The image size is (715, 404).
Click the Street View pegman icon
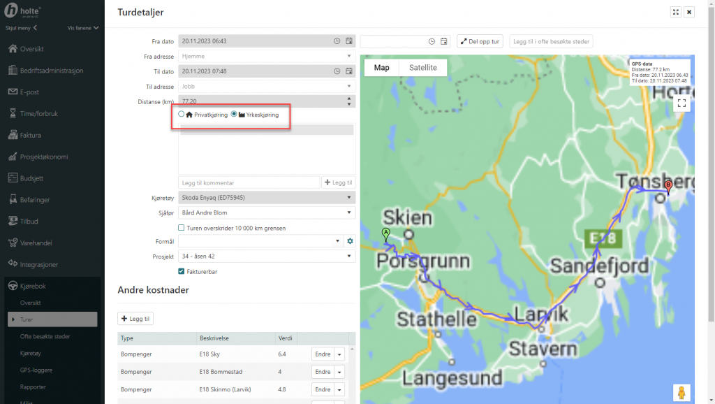point(682,393)
